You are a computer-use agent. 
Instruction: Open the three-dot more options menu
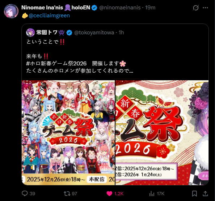pyautogui.click(x=205, y=8)
